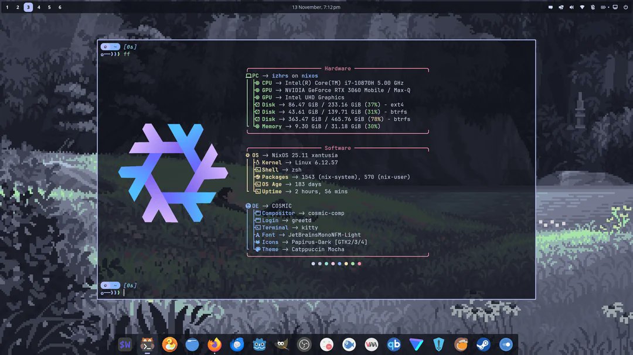The image size is (633, 355).
Task: Click the Disk line '43.61 GiB / 139.71 GiB'
Action: point(330,112)
